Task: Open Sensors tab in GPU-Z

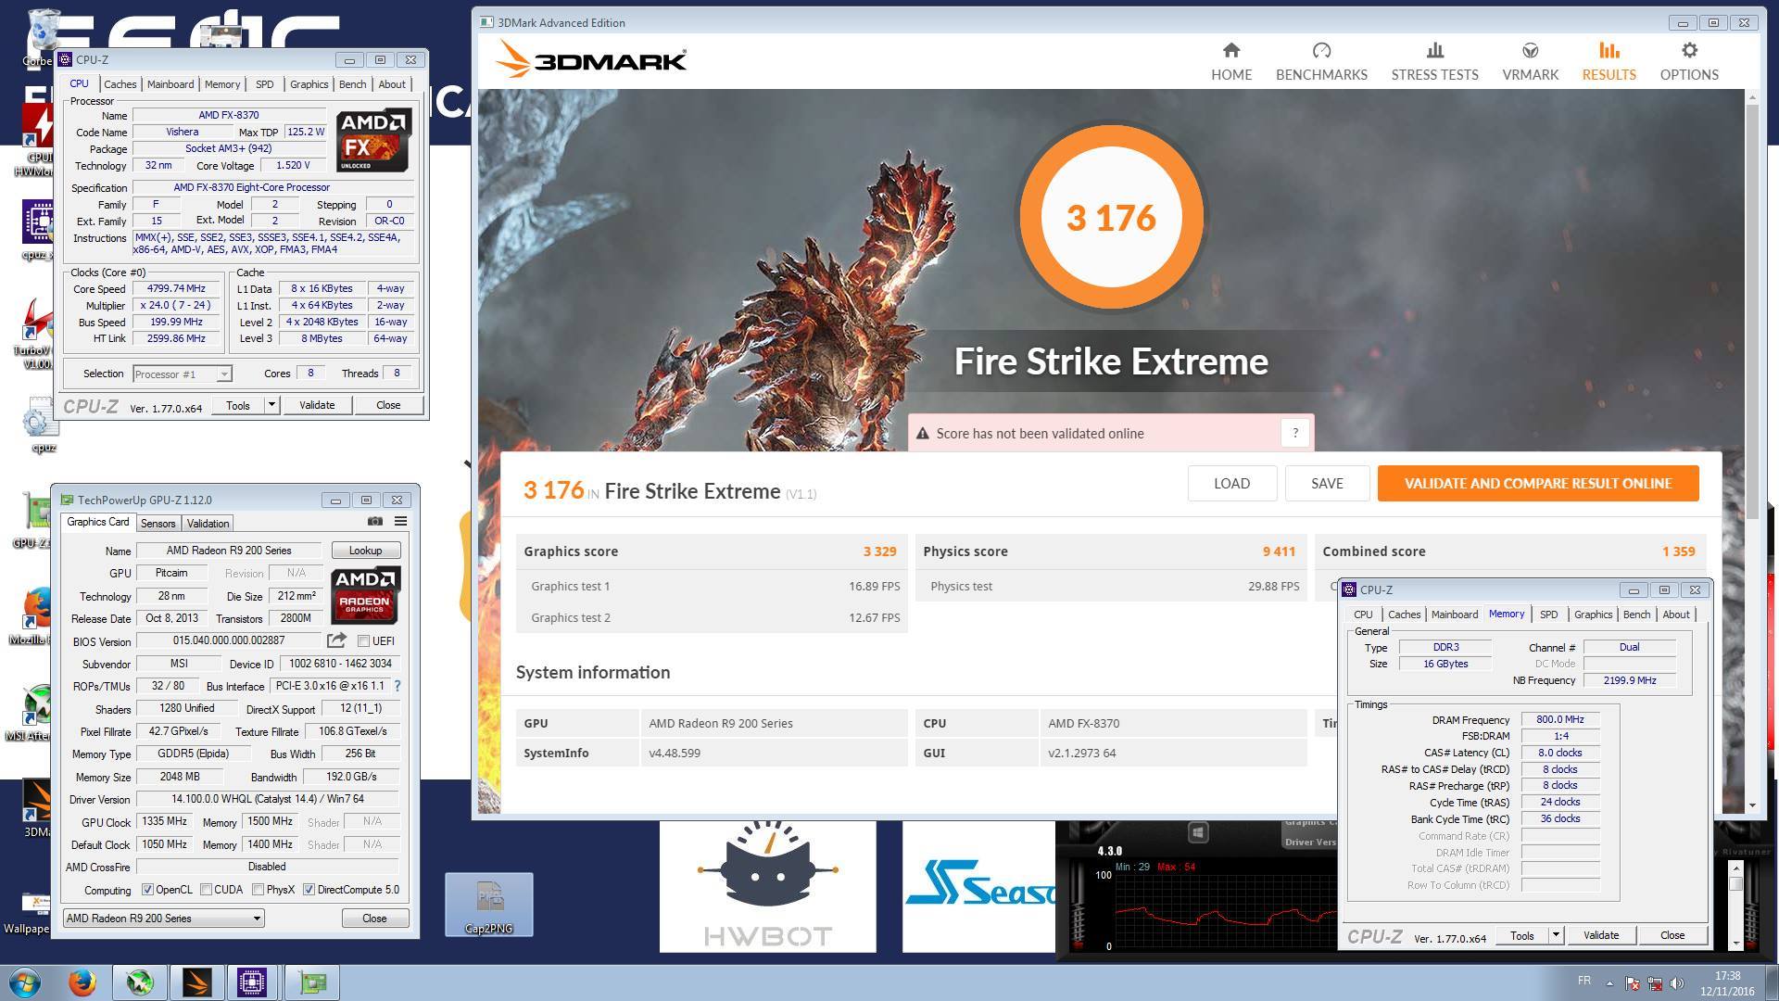Action: pyautogui.click(x=158, y=524)
